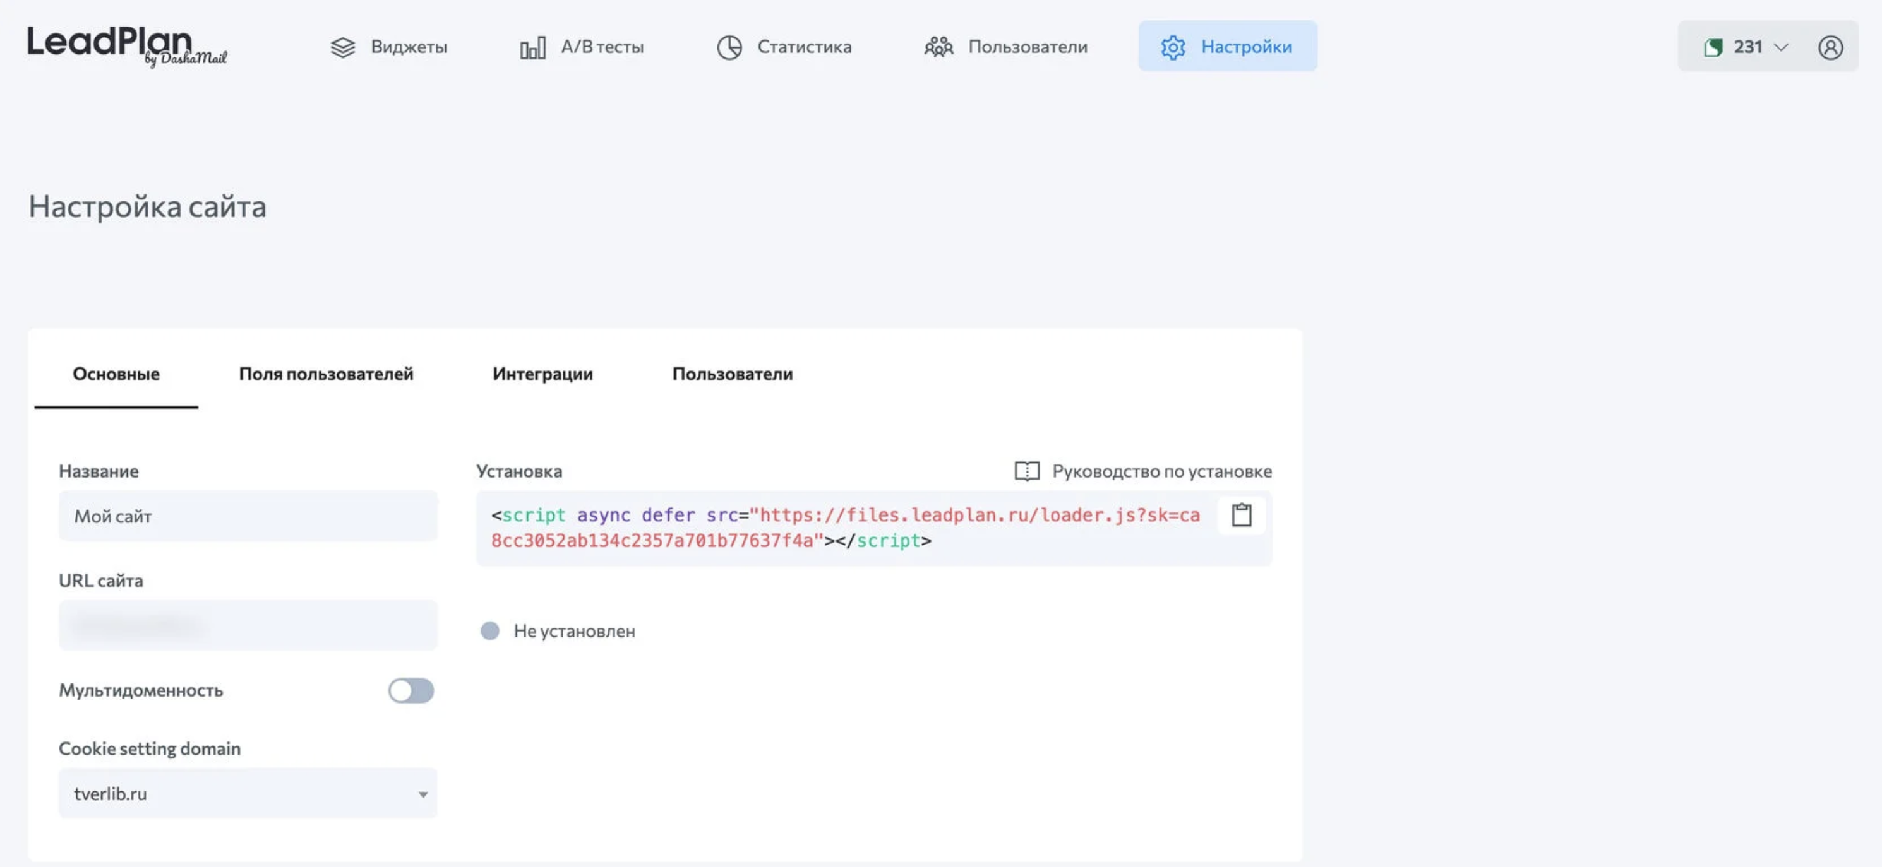
Task: Click the URL сайта input field
Action: click(247, 625)
